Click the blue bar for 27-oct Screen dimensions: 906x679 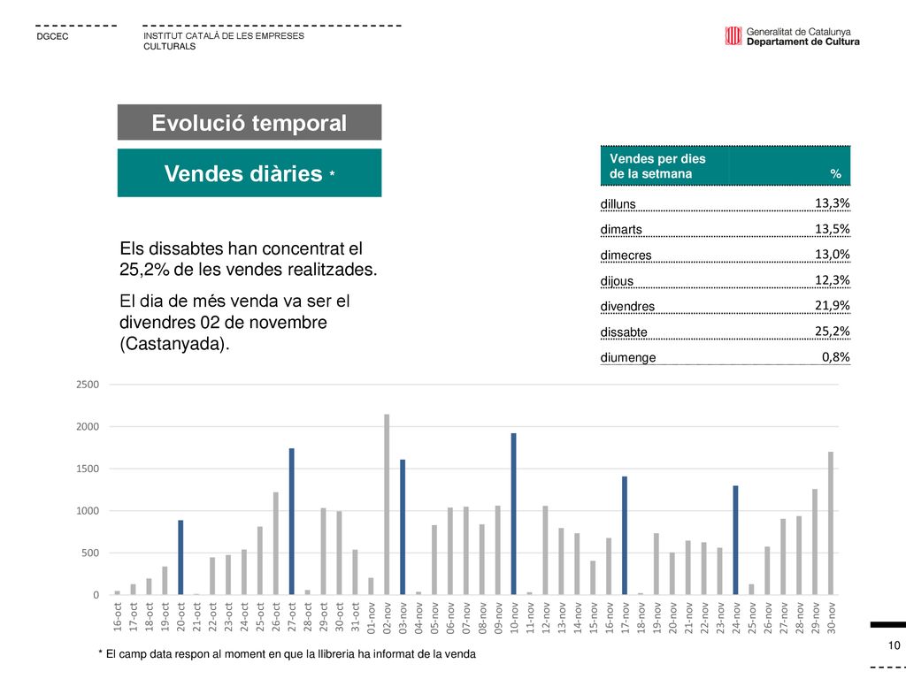click(292, 522)
